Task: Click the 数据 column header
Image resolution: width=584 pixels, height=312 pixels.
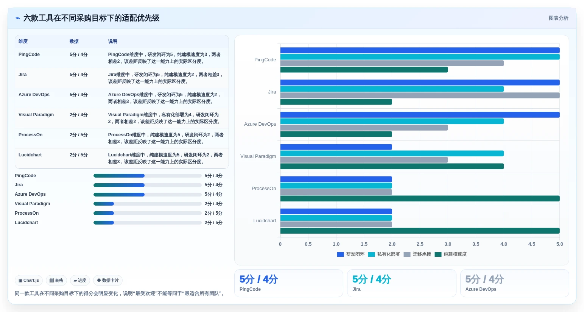Action: click(74, 42)
